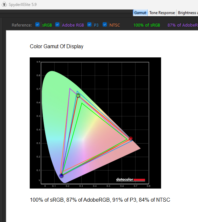The image size is (198, 222).
Task: Toggle the NTSC reference checkbox
Action: click(105, 25)
